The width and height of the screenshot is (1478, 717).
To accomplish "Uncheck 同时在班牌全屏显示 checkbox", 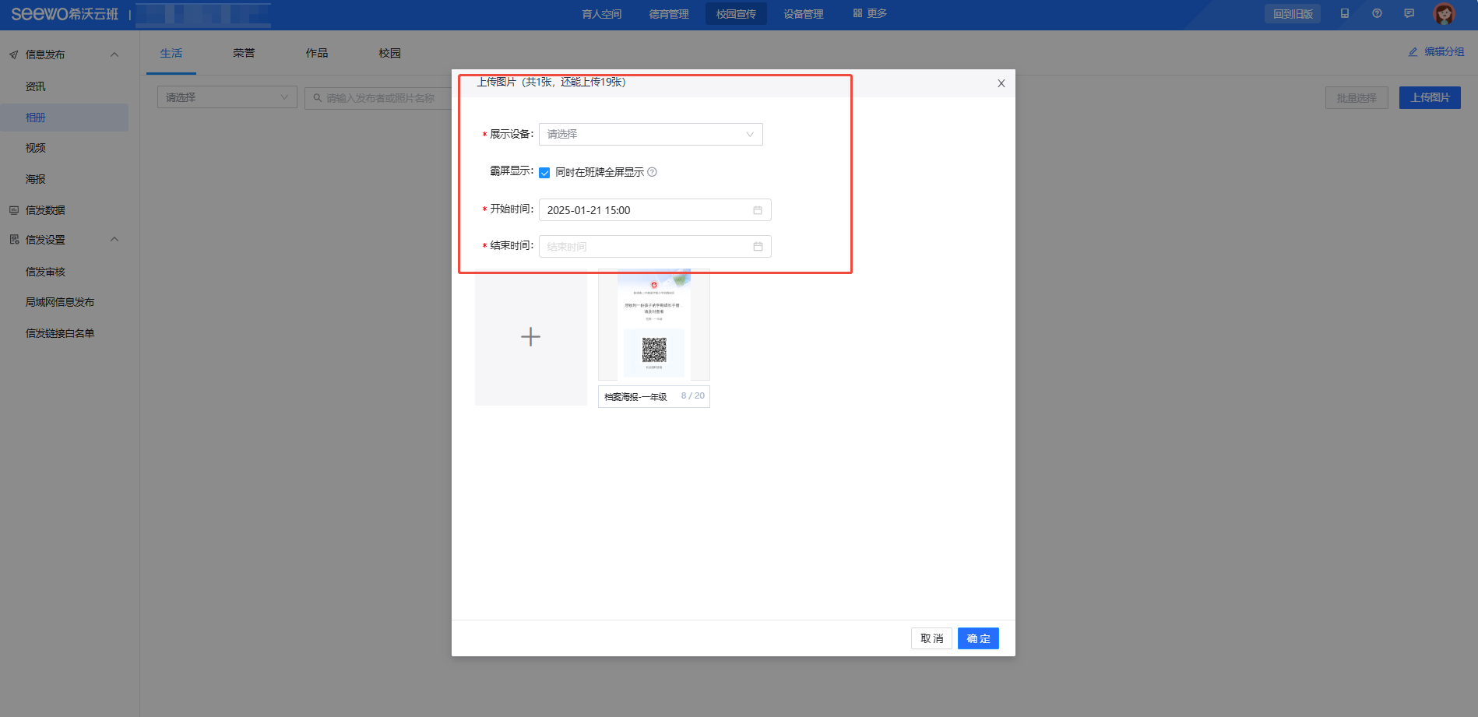I will click(x=544, y=173).
